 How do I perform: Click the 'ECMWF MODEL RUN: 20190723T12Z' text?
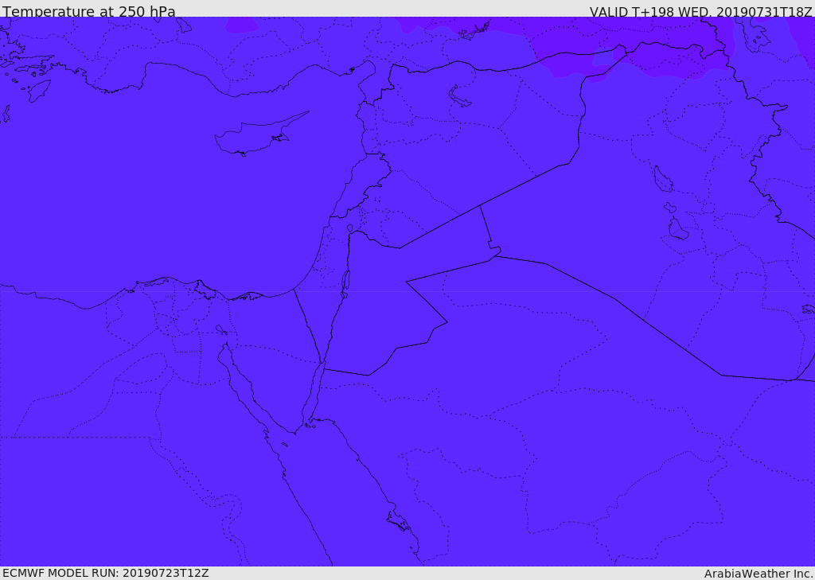(x=106, y=573)
